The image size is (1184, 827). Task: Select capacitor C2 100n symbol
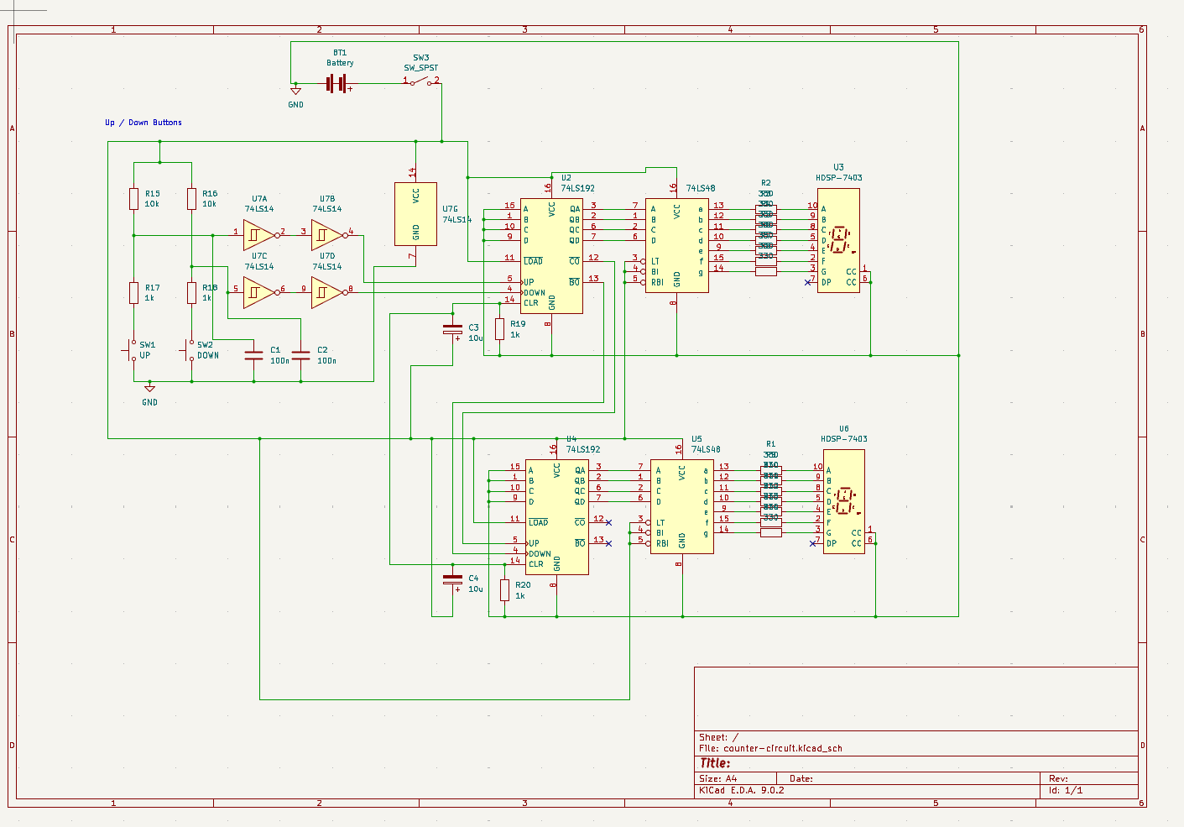point(300,355)
